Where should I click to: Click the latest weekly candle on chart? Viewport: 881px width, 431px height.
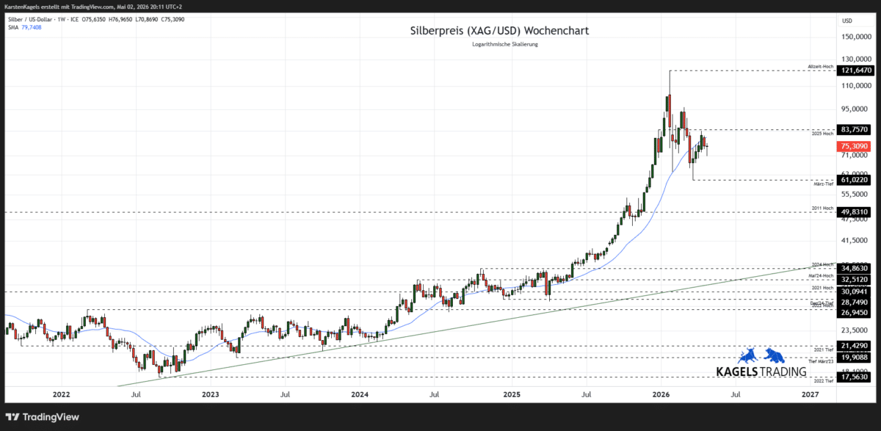coord(707,148)
